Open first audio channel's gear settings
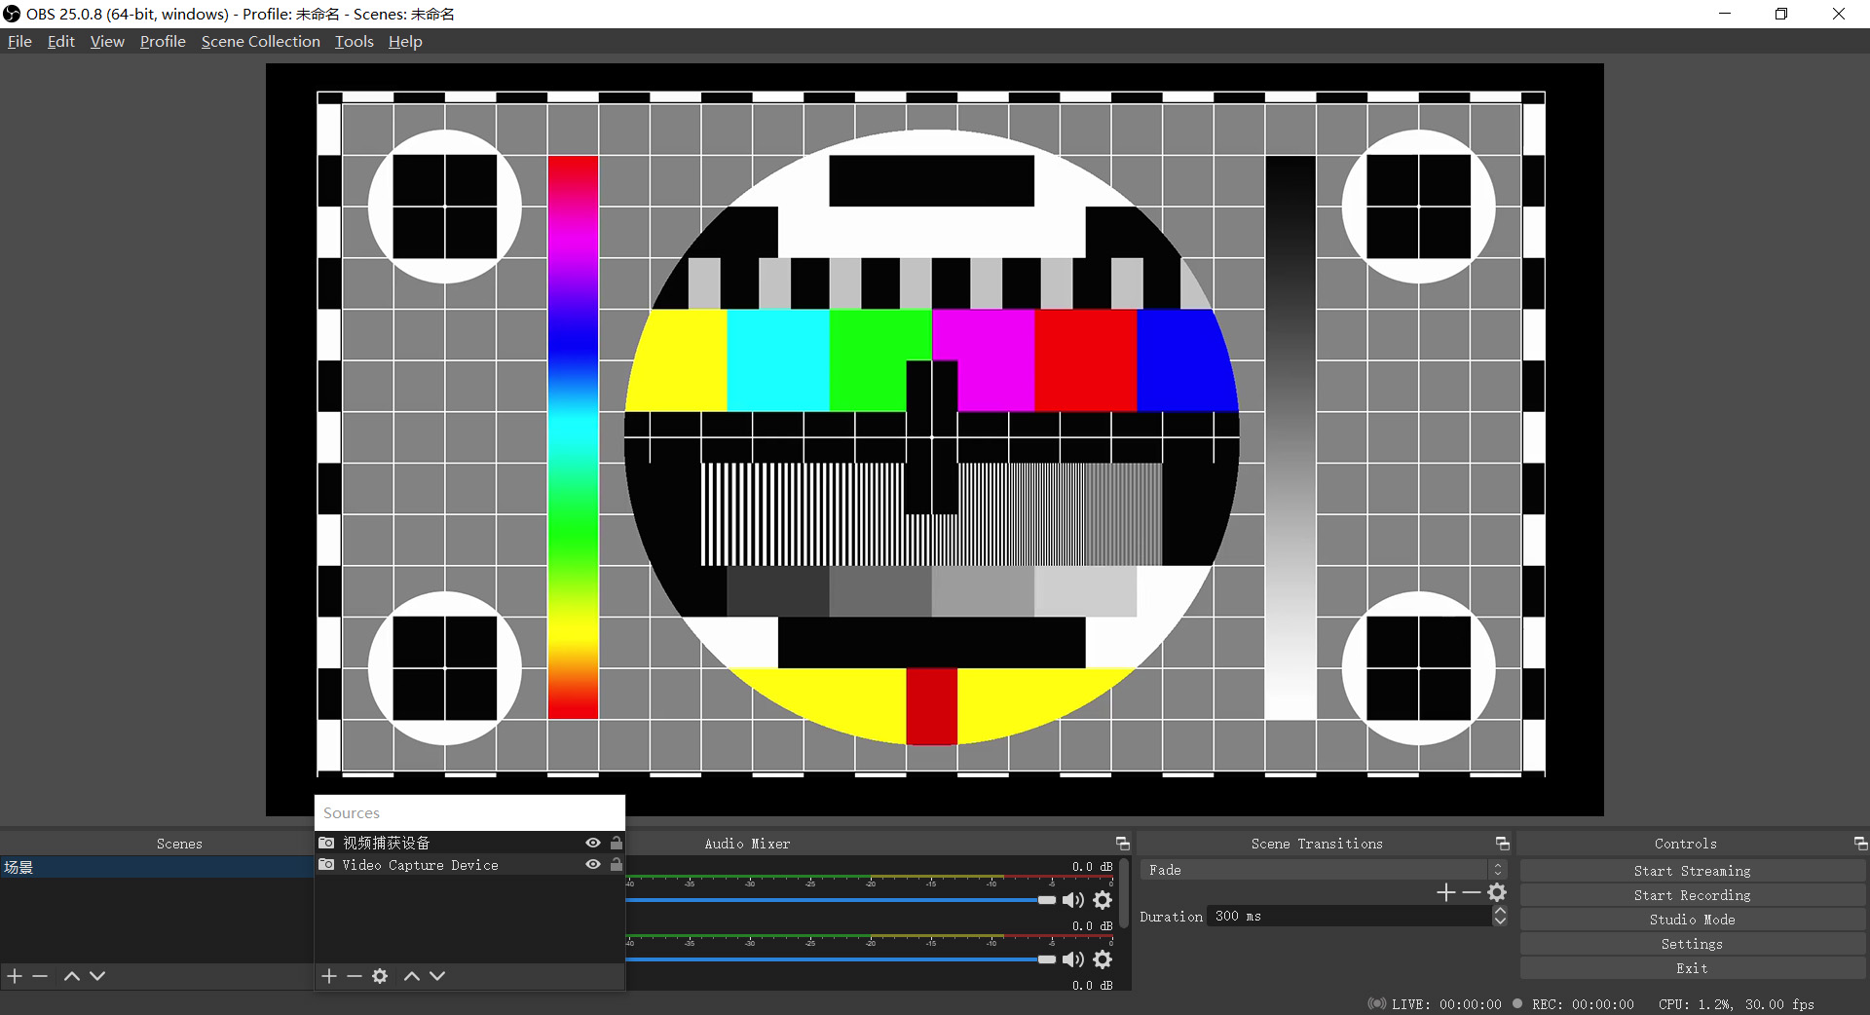1870x1015 pixels. [x=1103, y=900]
